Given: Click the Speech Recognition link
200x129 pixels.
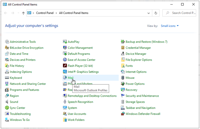Looking at the screenshot, I should tap(80, 102).
